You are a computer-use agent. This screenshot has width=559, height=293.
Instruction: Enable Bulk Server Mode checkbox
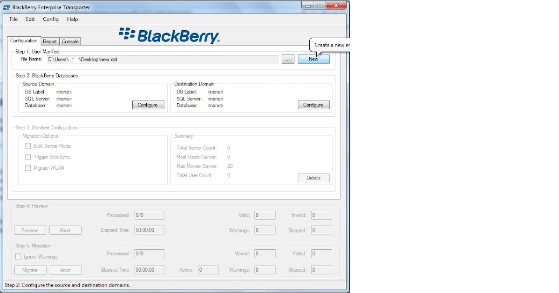28,146
